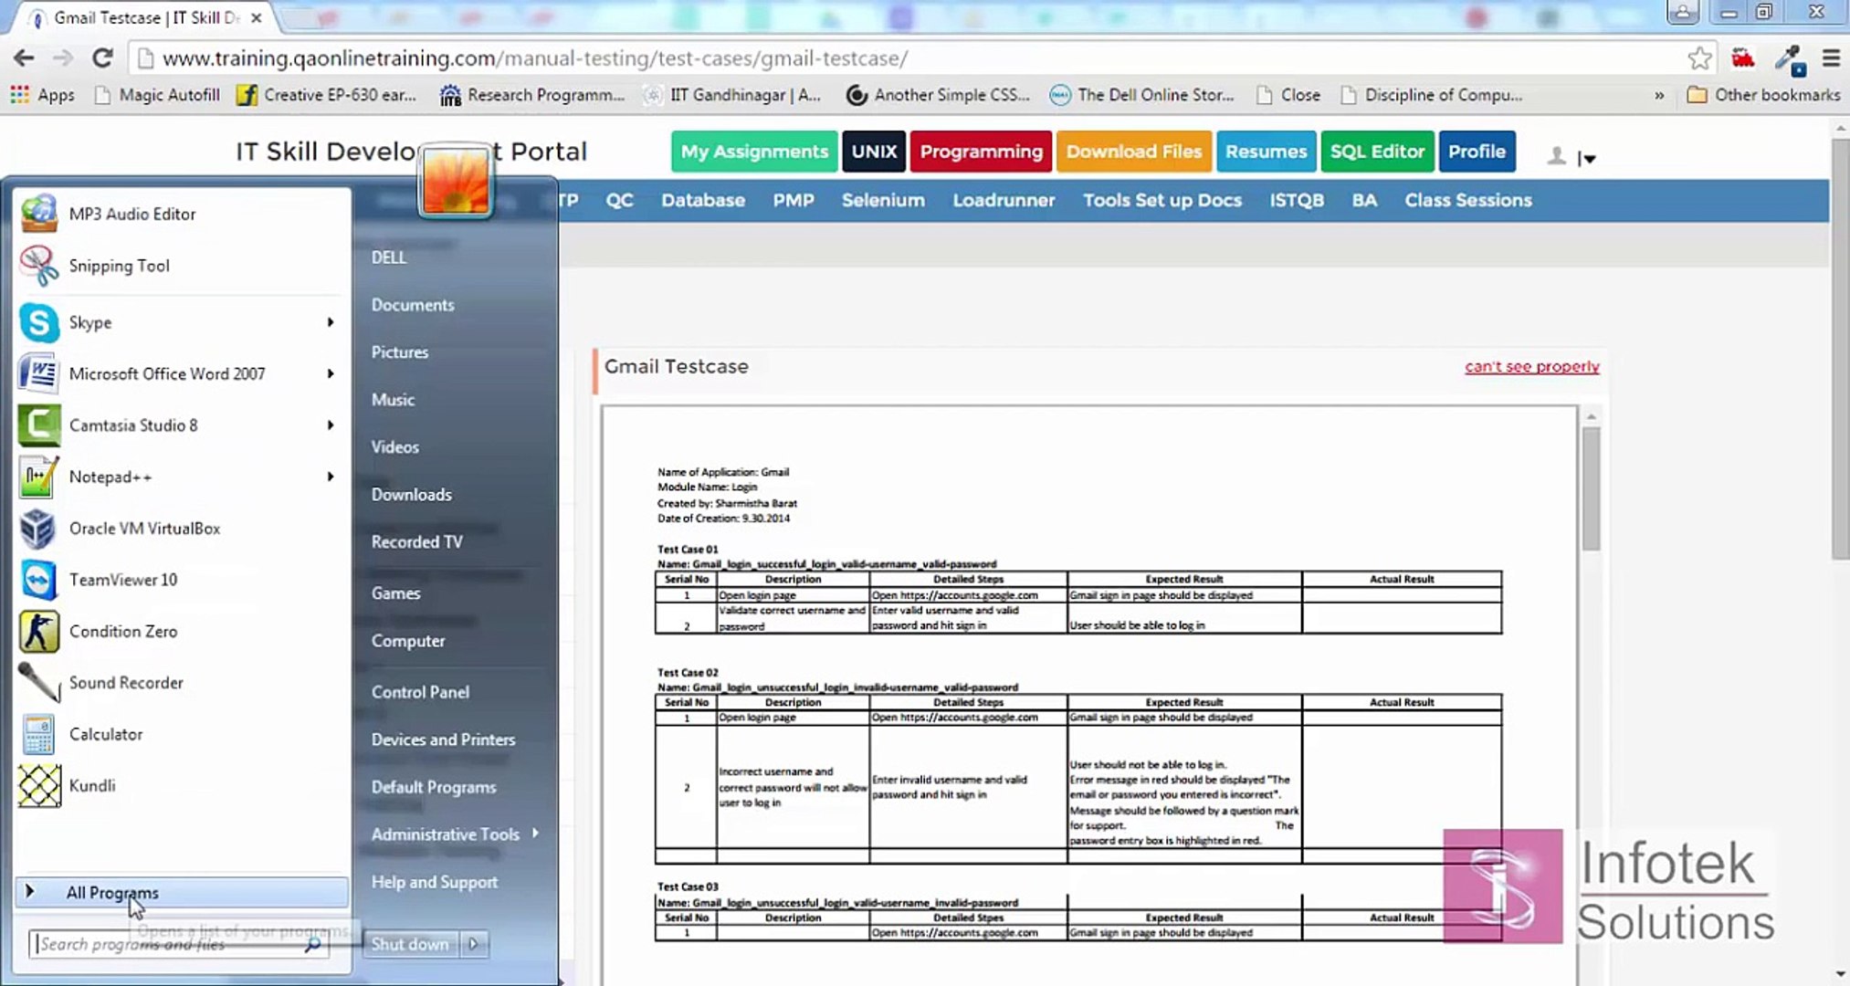Screen dimensions: 1850x986
Task: Click the browser address bar URL
Action: point(534,58)
